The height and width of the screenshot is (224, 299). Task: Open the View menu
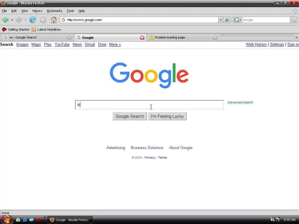coord(25,11)
